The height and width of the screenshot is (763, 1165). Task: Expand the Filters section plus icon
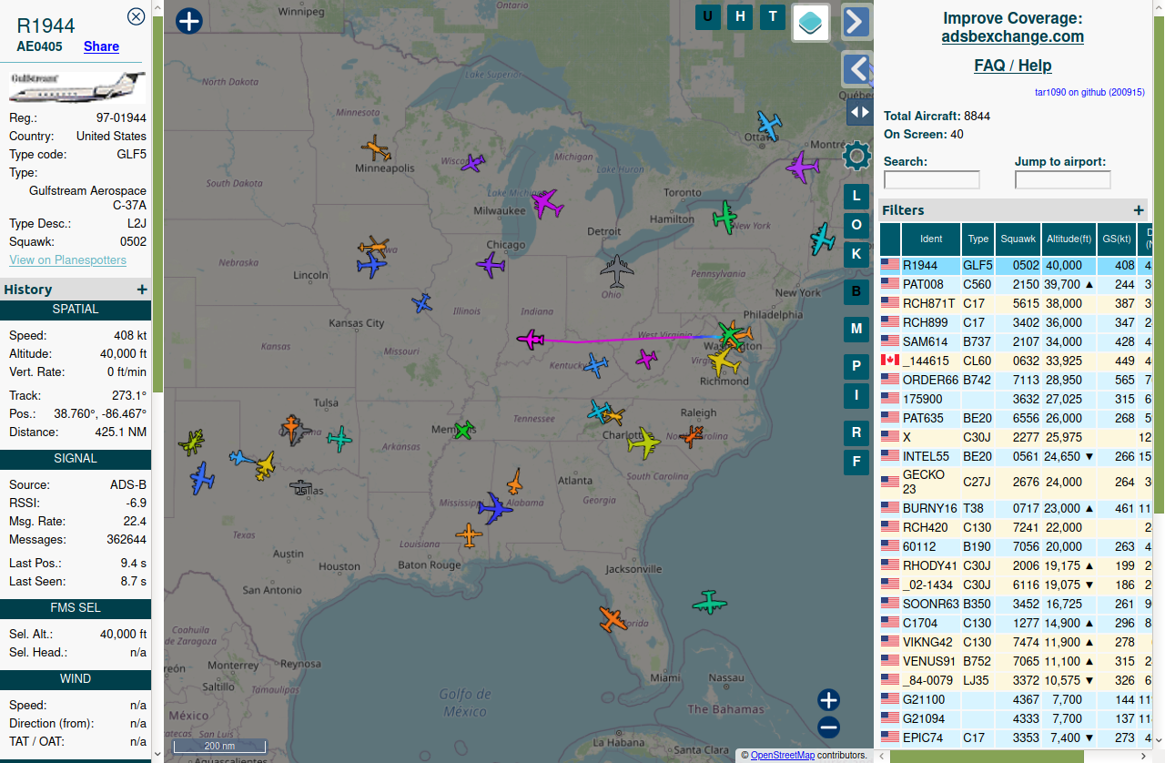[x=1139, y=210]
